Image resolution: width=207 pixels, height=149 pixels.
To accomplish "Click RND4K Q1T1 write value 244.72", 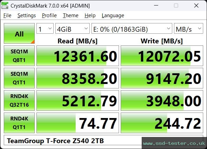I will [162, 123].
